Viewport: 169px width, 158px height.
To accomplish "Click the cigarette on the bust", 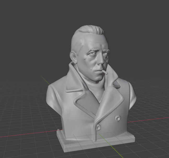I will pos(105,72).
